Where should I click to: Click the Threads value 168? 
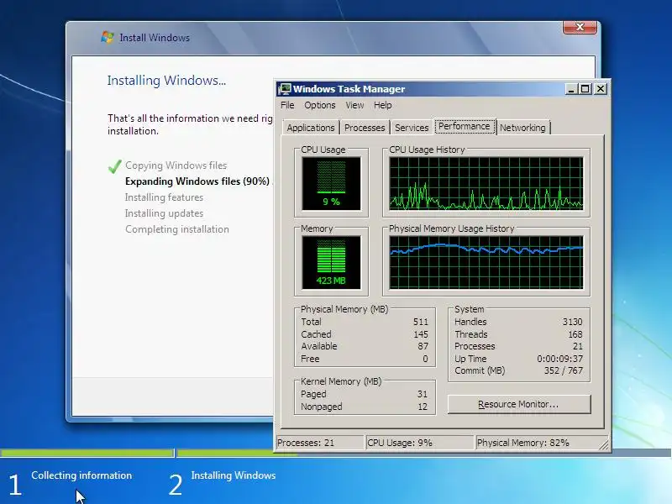point(575,334)
